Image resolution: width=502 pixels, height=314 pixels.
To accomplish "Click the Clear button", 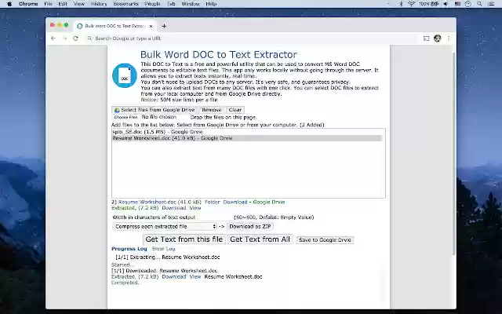I will click(235, 110).
